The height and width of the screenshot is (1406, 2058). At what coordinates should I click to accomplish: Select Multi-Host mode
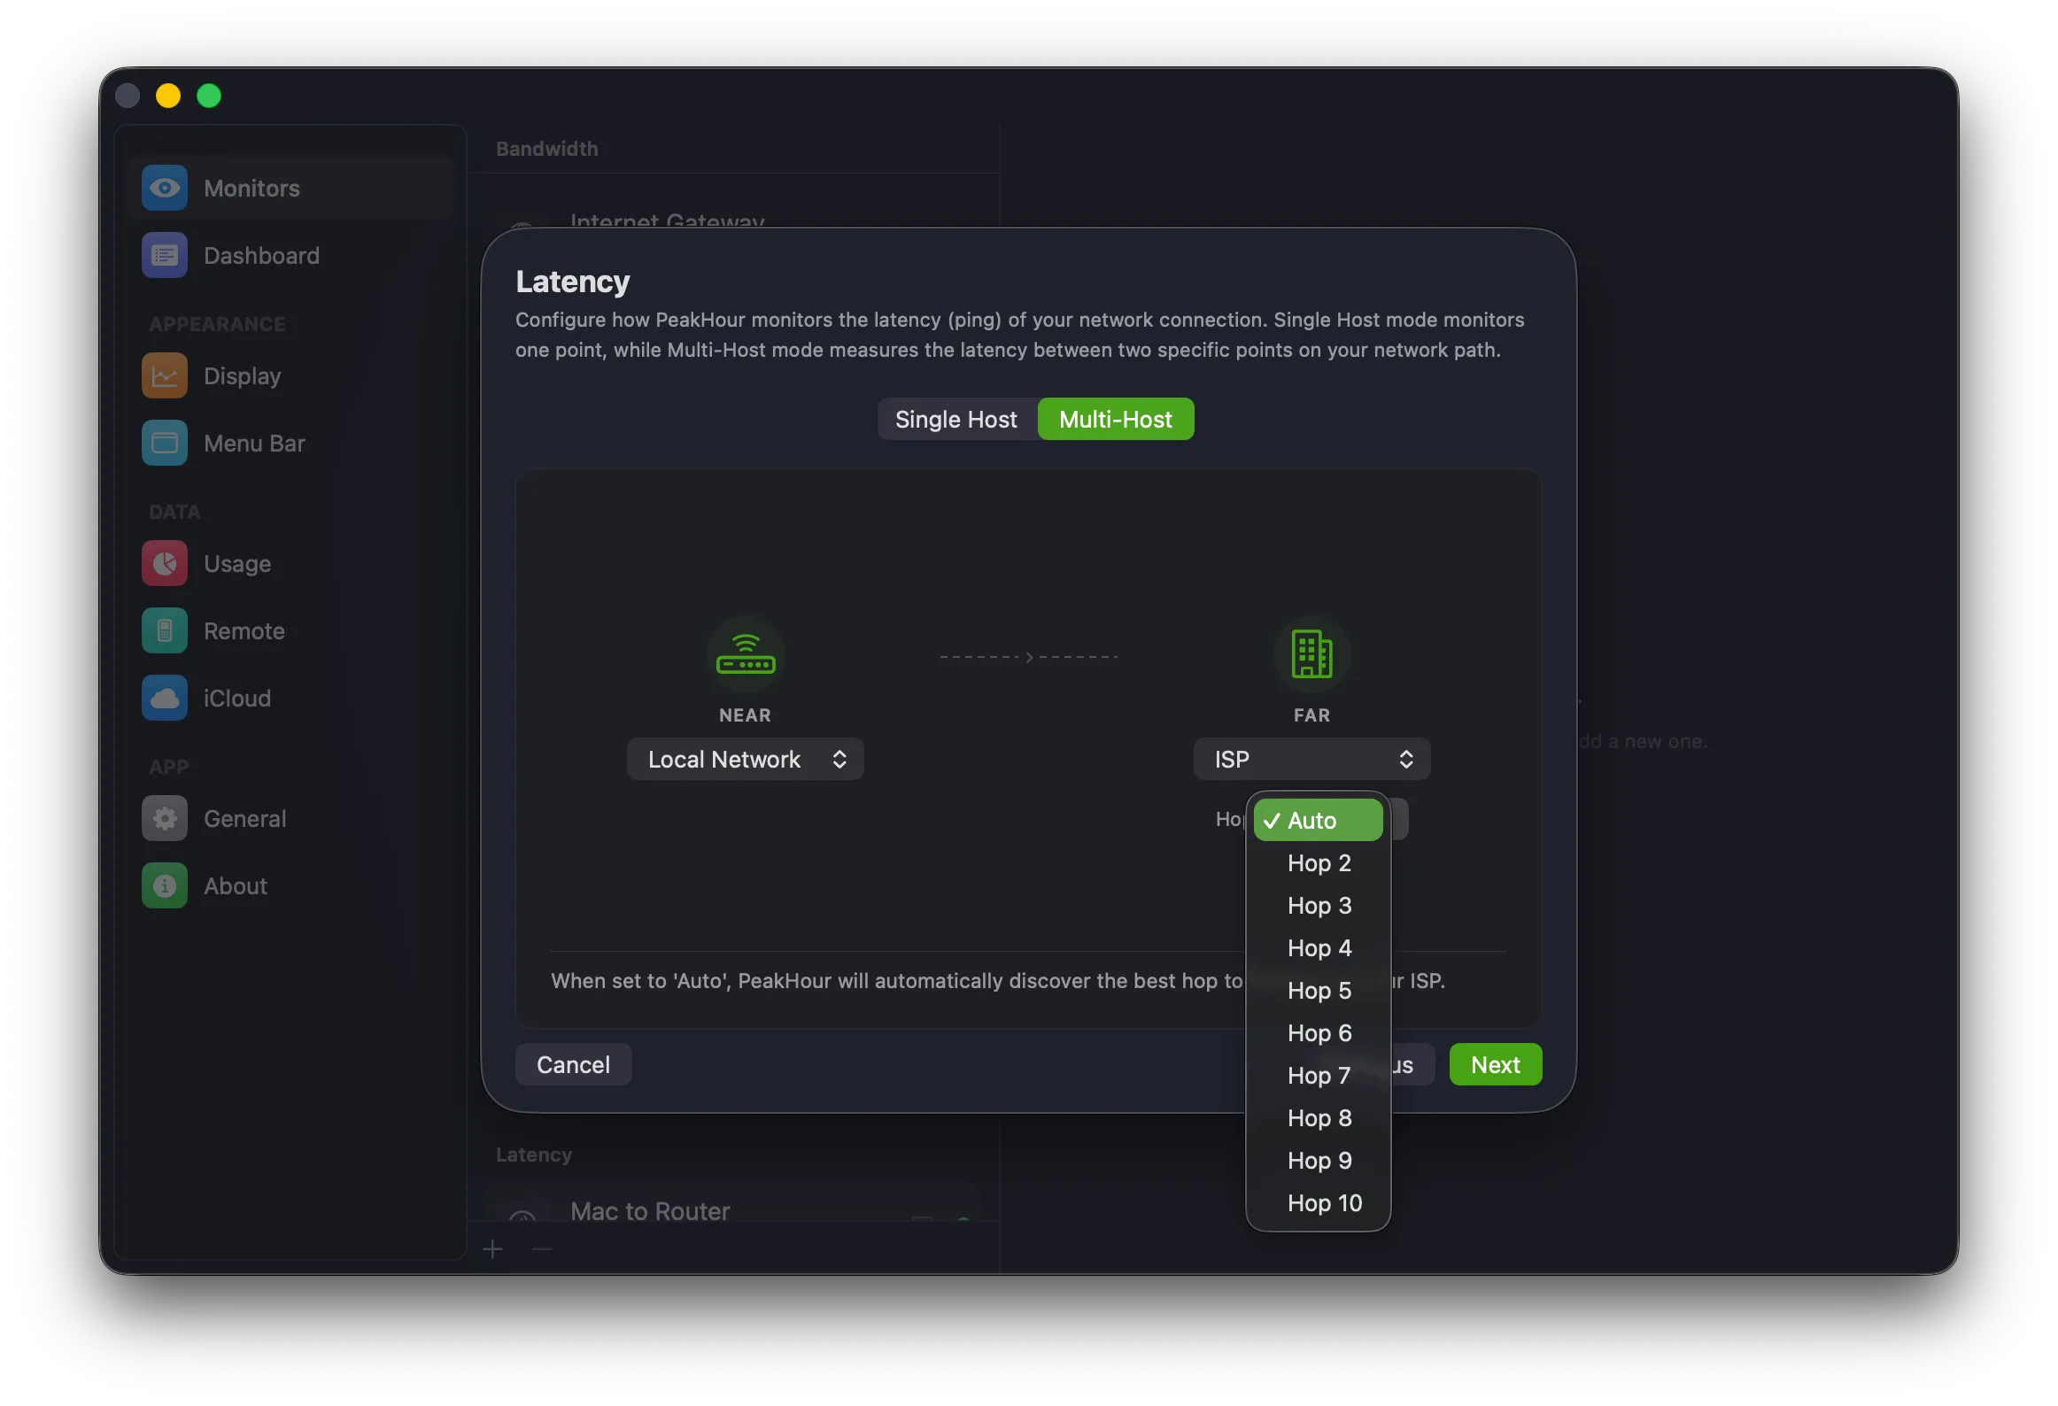coord(1116,419)
